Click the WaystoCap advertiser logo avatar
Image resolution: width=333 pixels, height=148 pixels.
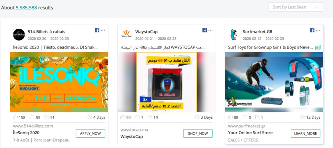(126, 34)
